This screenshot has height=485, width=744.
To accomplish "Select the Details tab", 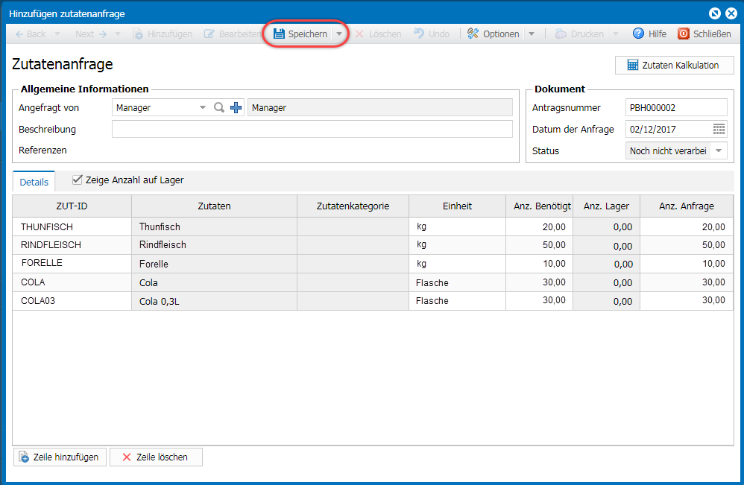I will coord(34,182).
